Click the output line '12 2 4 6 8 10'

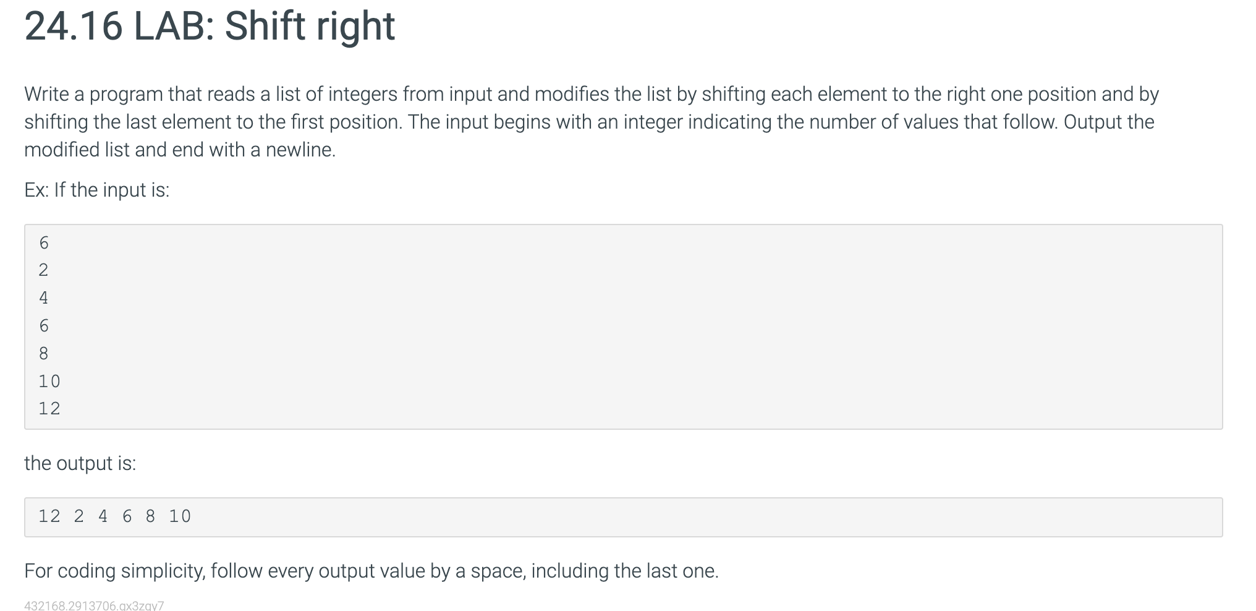click(x=115, y=516)
